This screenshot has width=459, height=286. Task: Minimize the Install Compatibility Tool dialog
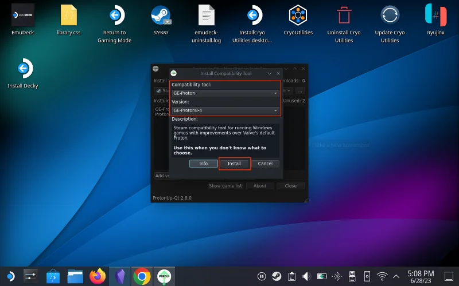pos(270,73)
